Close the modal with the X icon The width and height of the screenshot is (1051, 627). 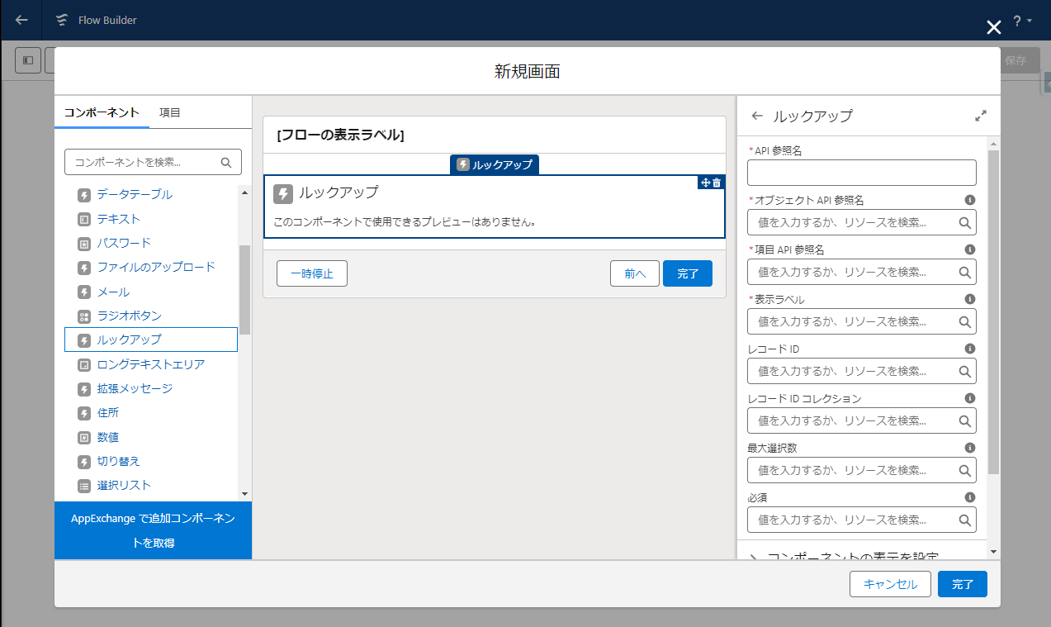[994, 27]
